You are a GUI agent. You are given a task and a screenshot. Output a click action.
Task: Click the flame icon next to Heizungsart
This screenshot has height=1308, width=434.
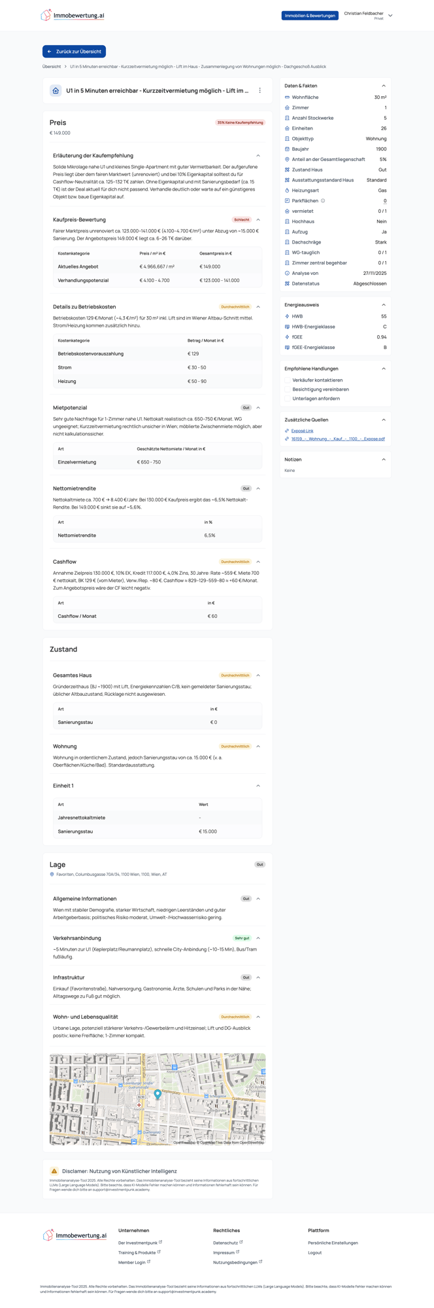click(x=286, y=190)
